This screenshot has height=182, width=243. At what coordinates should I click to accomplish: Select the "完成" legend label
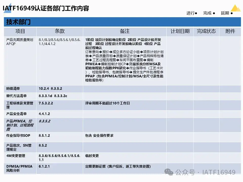coord(207,13)
